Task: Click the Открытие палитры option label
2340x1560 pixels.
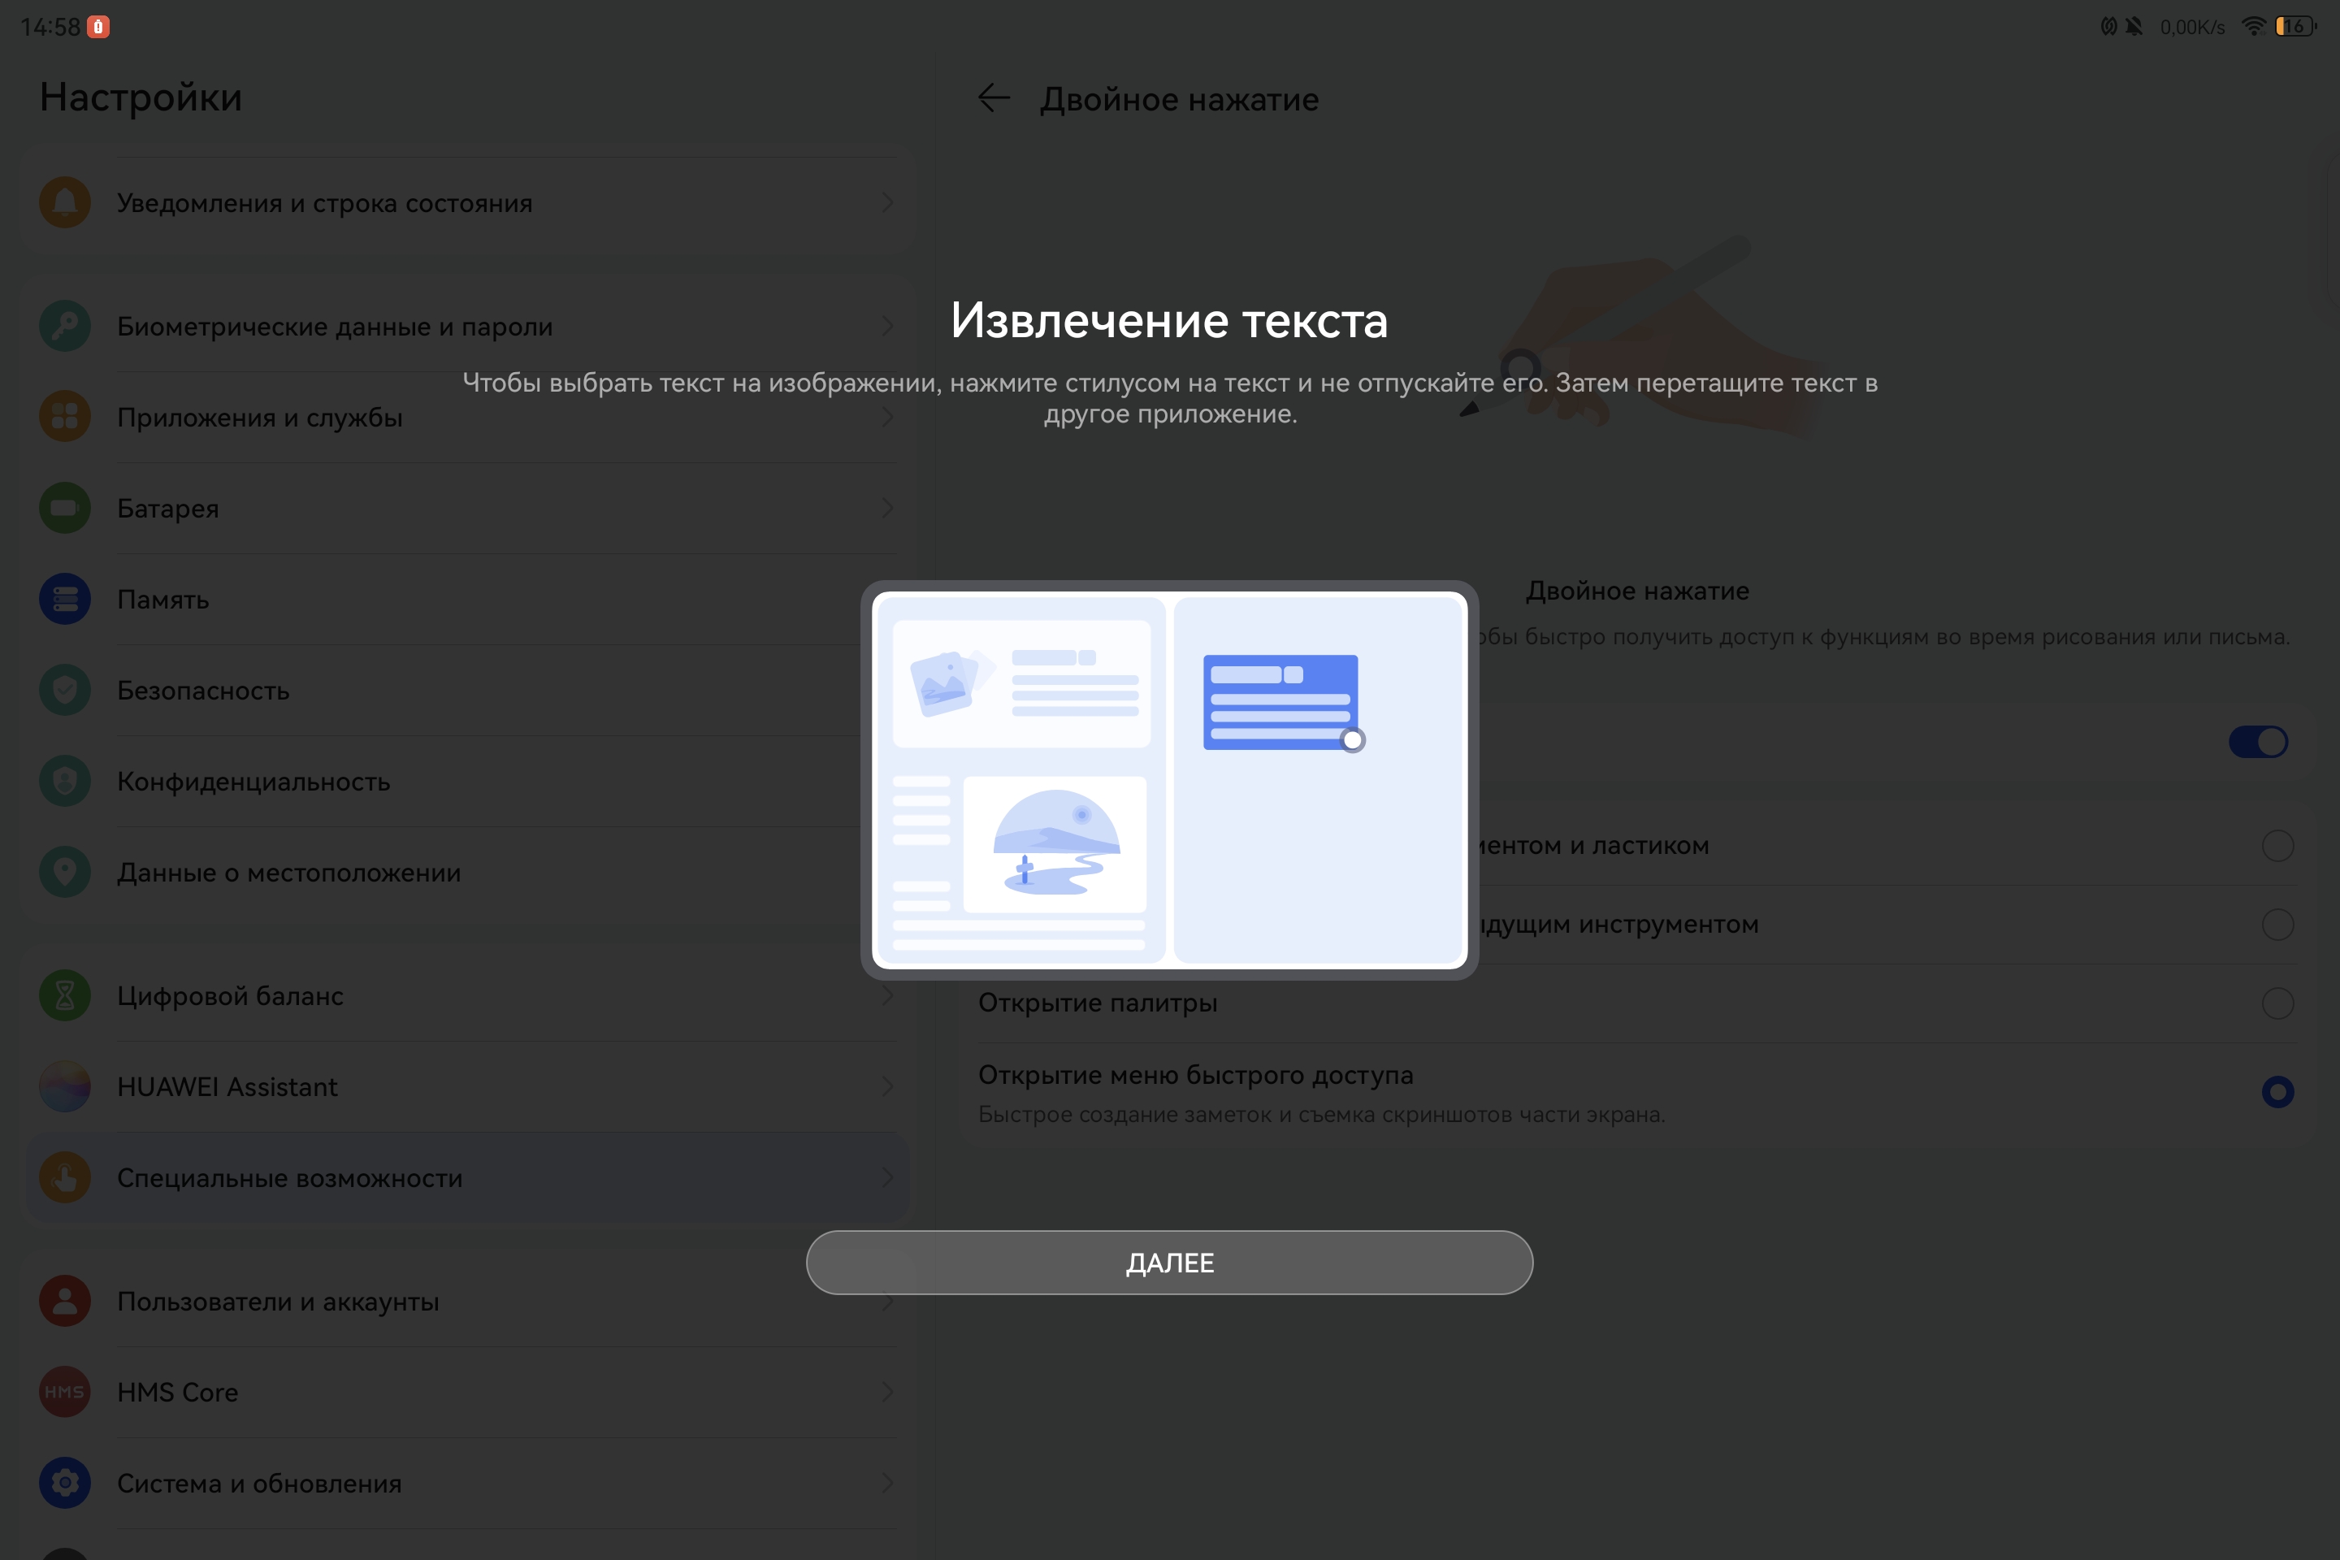Action: 1098,1003
